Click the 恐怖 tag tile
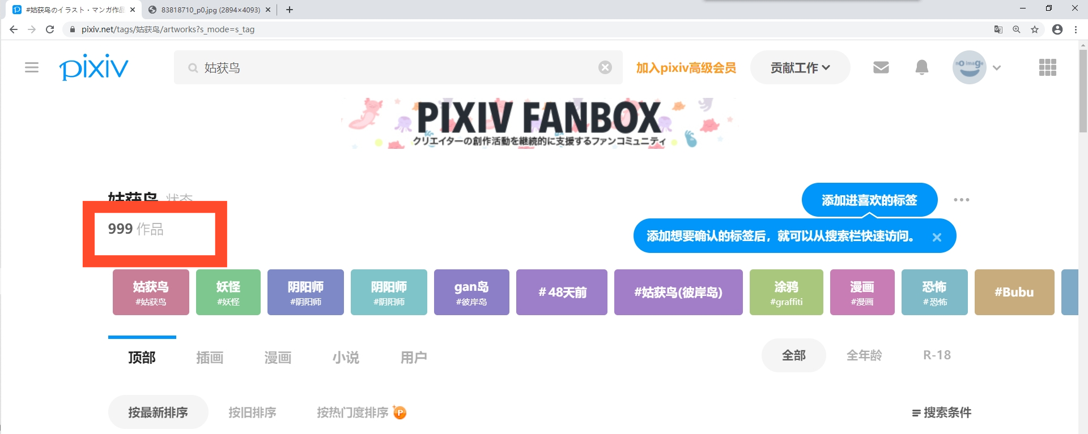 click(934, 292)
